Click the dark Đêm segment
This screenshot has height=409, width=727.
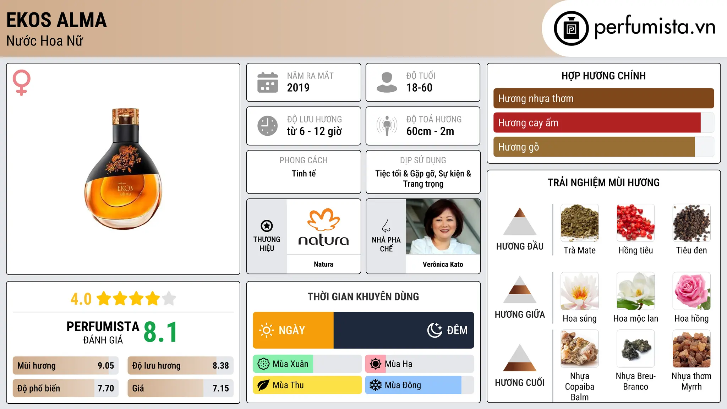pyautogui.click(x=404, y=330)
